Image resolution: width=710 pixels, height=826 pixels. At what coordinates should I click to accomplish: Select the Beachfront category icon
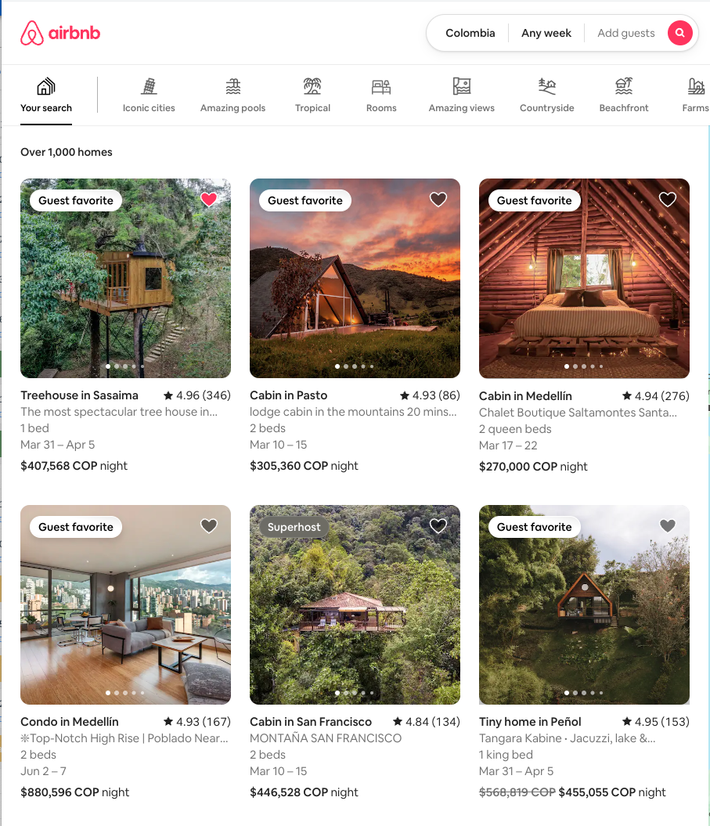(x=624, y=86)
